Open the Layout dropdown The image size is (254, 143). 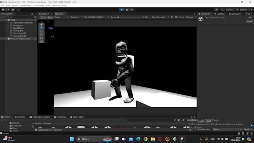click(x=246, y=10)
